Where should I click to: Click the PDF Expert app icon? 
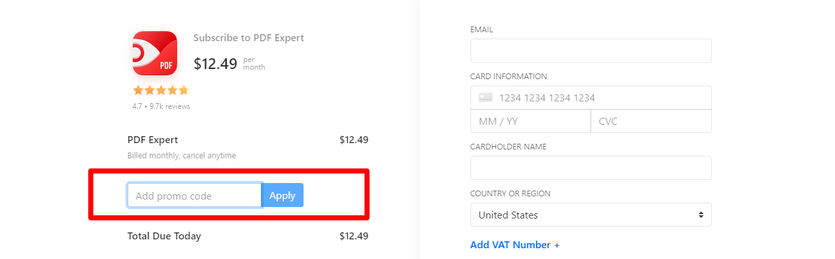click(154, 53)
